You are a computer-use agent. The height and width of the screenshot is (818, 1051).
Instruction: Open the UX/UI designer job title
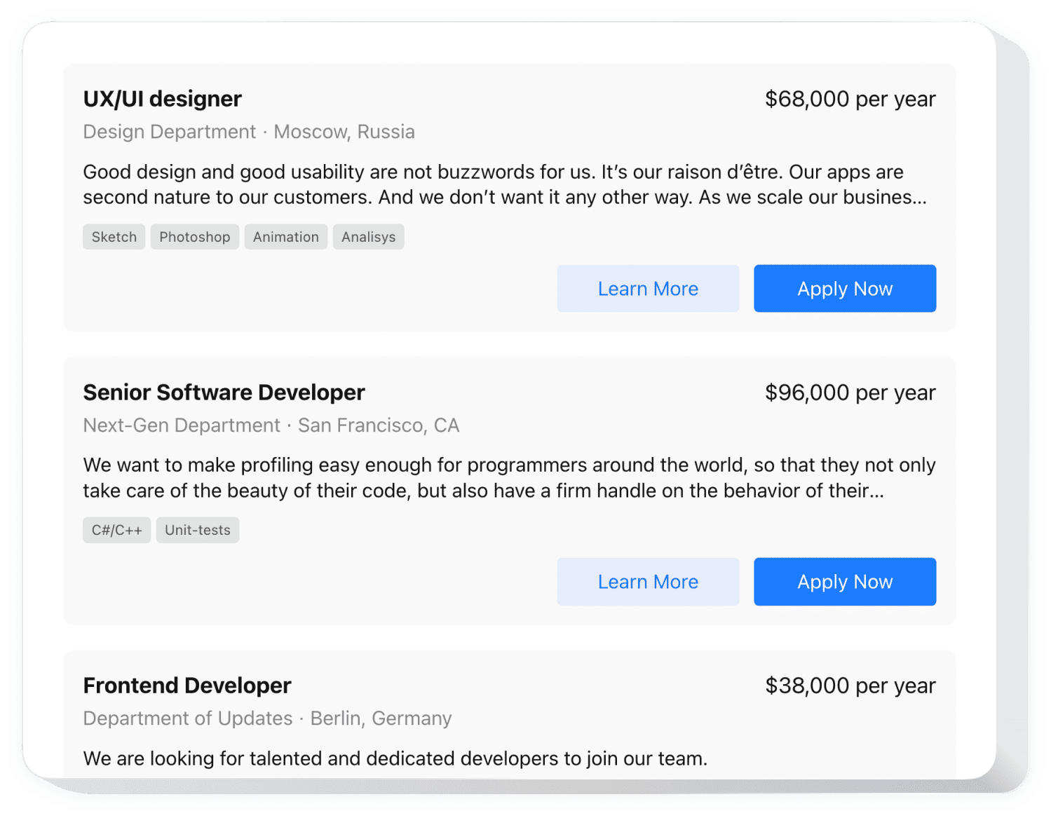pyautogui.click(x=162, y=98)
